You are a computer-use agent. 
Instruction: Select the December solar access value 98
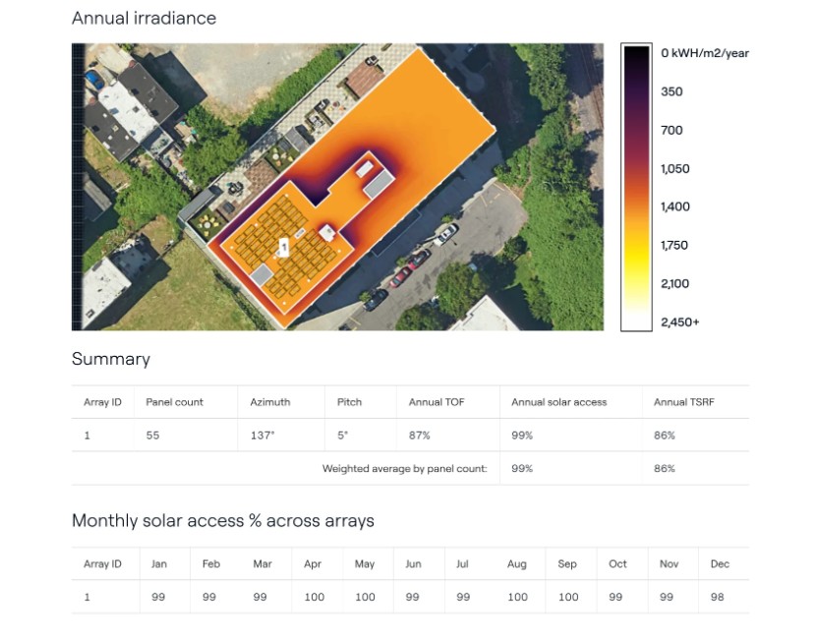[x=718, y=597]
